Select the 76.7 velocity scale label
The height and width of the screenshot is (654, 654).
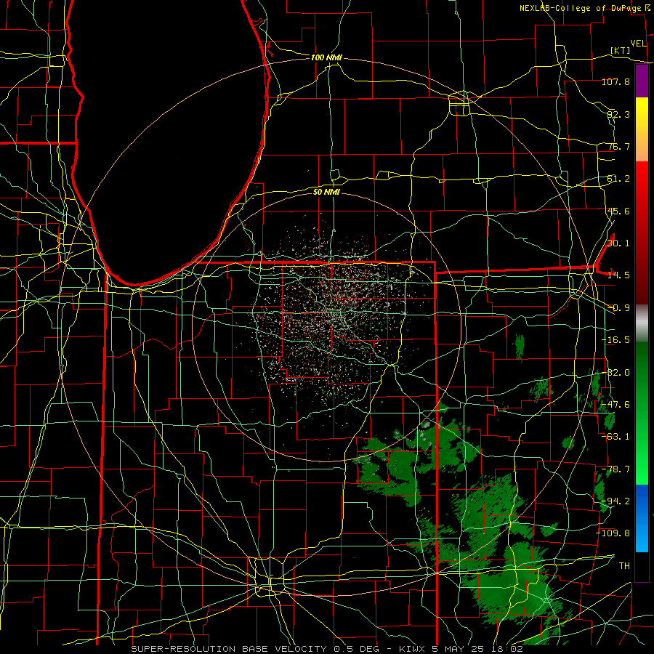point(618,146)
